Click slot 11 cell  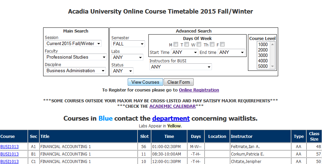pyautogui.click(x=144, y=154)
